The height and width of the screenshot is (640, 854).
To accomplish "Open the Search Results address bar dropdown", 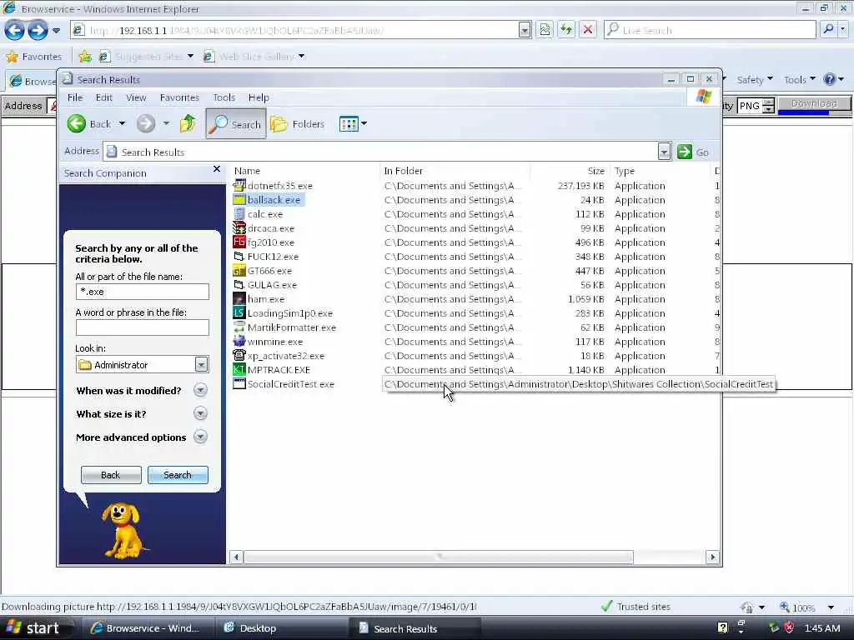I will 663,152.
